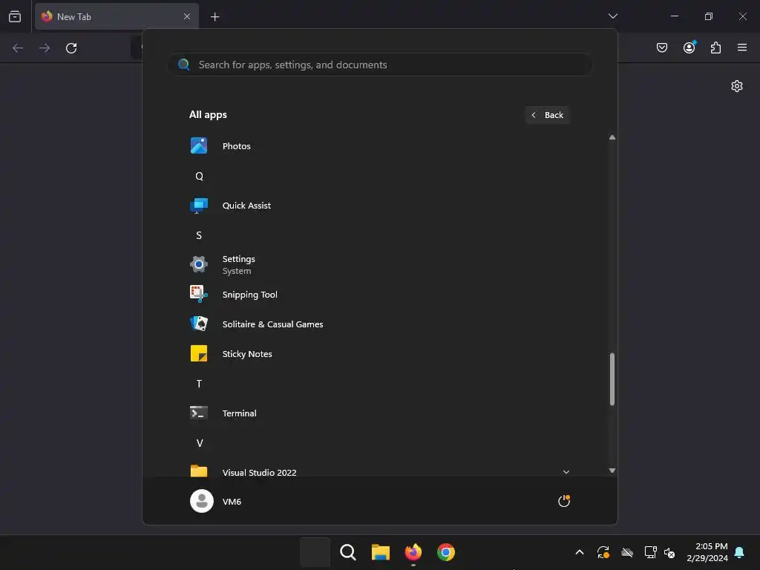The height and width of the screenshot is (570, 760).
Task: Focus the Start menu search field
Action: point(380,65)
